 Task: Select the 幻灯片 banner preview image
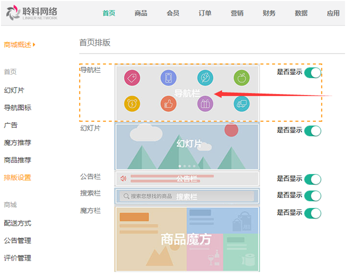pos(187,147)
